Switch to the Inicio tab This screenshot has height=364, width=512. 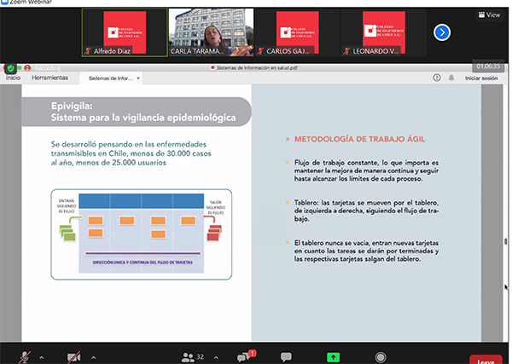[13, 78]
